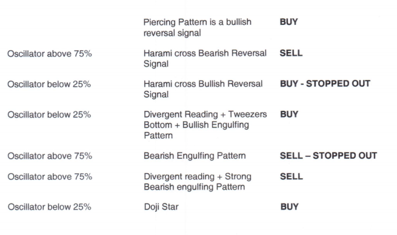Select BUY label beside Doji Star
397x235 pixels.
(x=290, y=207)
